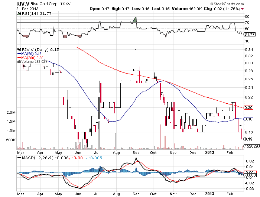Click the 0.30 price axis label
The height and width of the screenshot is (197, 260).
(x=249, y=63)
